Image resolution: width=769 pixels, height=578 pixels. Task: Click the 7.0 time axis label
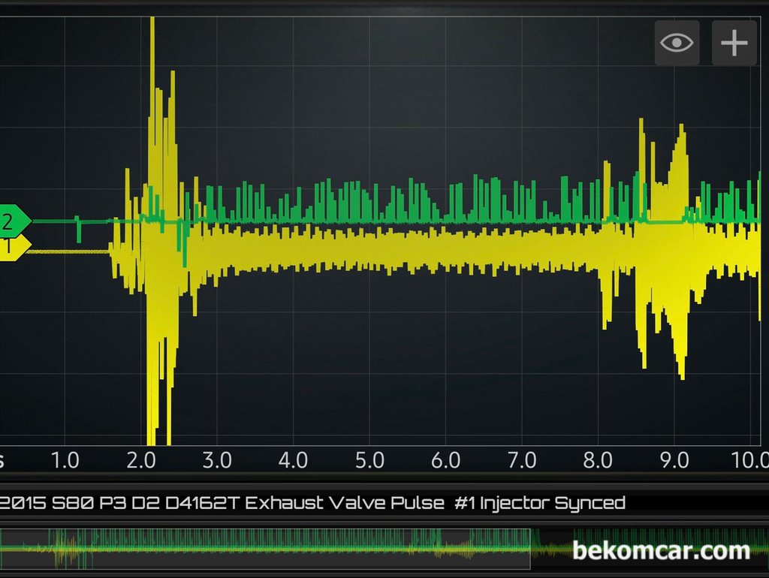[x=521, y=459]
